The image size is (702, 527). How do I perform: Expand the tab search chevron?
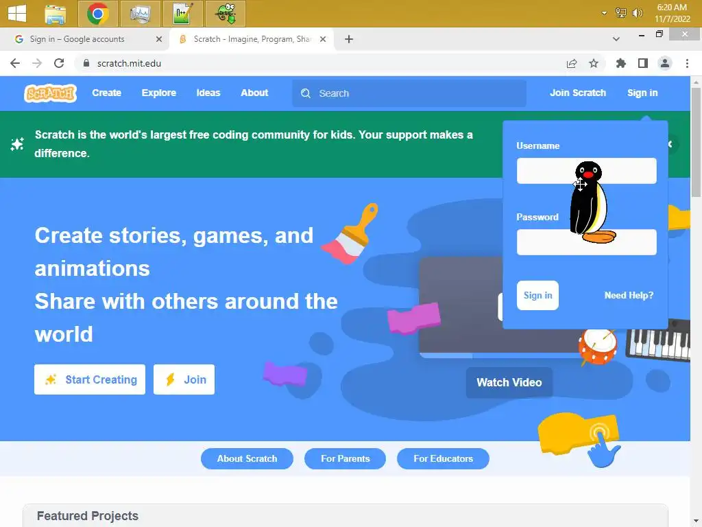tap(616, 39)
